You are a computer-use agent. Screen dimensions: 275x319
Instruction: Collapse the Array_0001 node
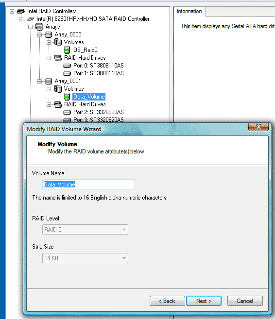point(40,82)
